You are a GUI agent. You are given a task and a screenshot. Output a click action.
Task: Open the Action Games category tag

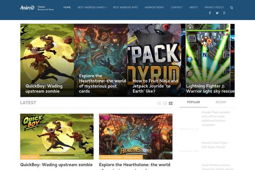[x=30, y=157]
